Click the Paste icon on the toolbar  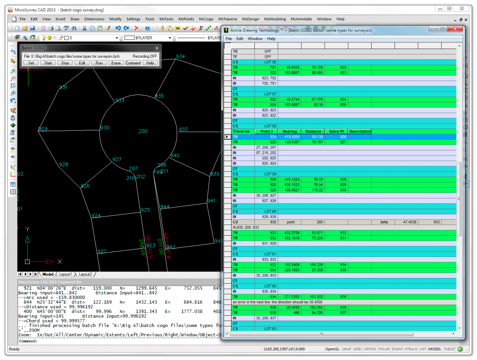click(x=100, y=28)
